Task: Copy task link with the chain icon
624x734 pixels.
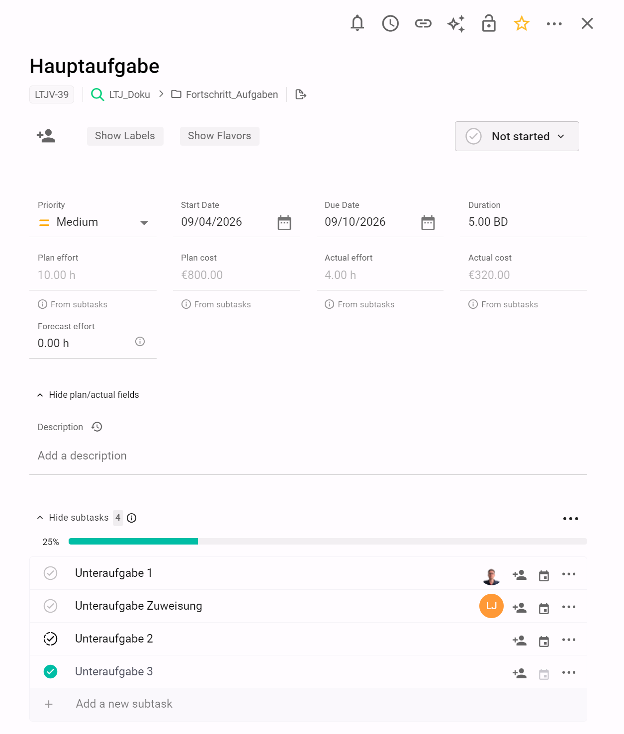Action: click(x=423, y=23)
